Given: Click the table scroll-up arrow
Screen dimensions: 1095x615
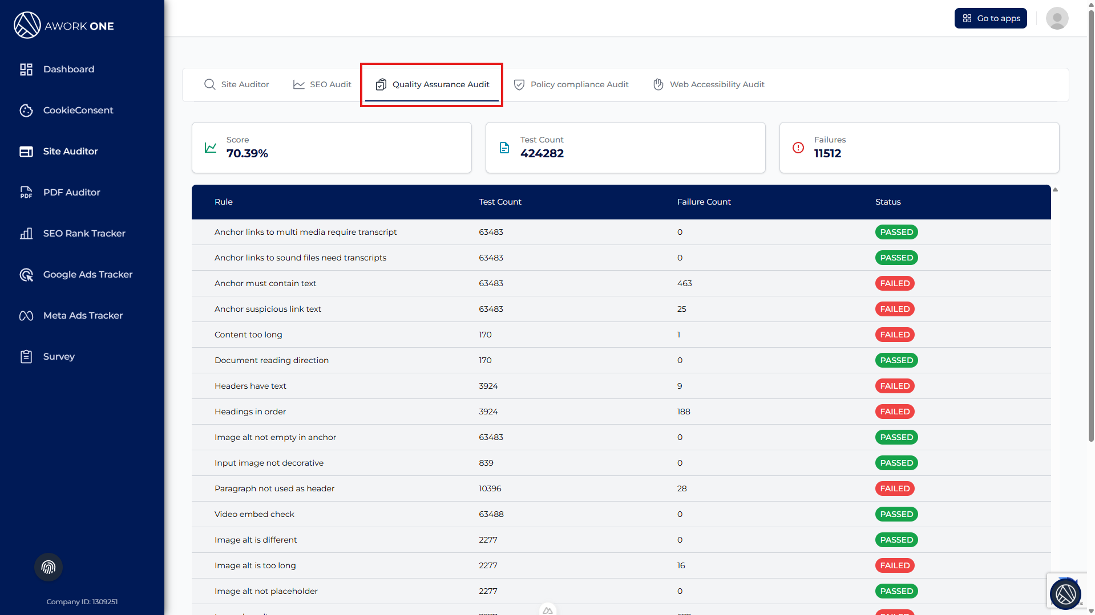Looking at the screenshot, I should coord(1056,190).
